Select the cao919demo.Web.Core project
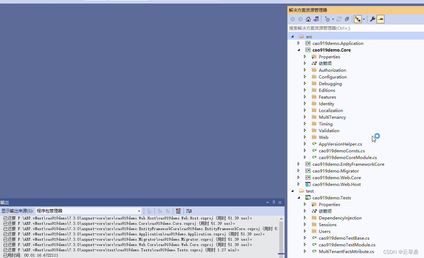The width and height of the screenshot is (424, 258). (x=337, y=177)
